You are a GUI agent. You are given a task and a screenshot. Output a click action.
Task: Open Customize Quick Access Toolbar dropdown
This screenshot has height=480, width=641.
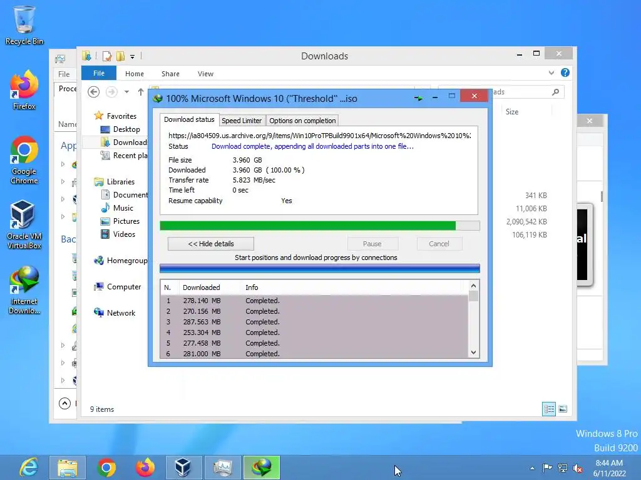133,57
